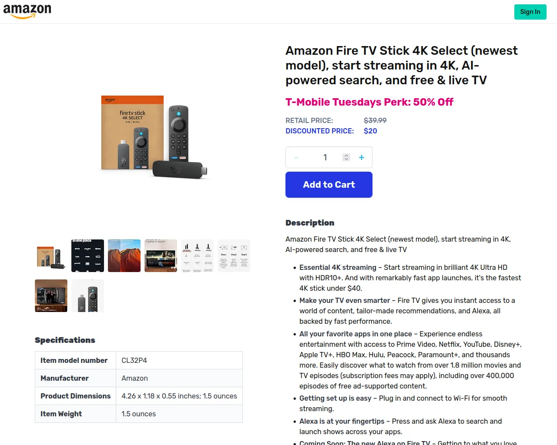This screenshot has width=557, height=445.
Task: Click the $20 discounted price
Action: 370,131
